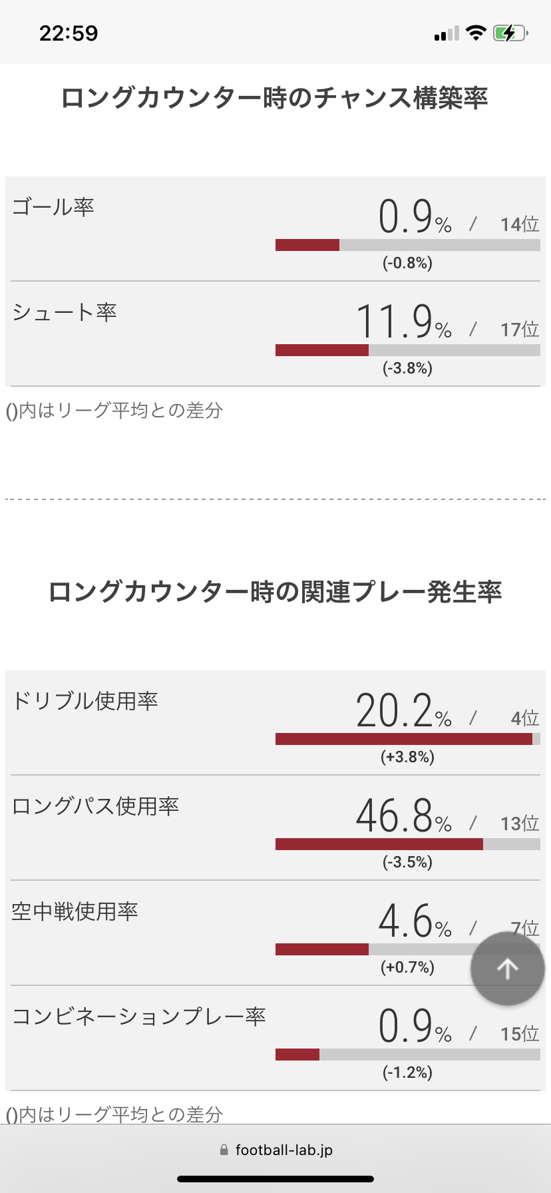551x1193 pixels.
Task: Tap the 46.8% long pass value
Action: click(x=403, y=816)
